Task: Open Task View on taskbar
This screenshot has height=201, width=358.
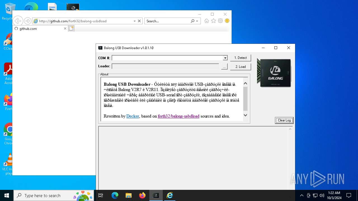Action: coord(101,195)
